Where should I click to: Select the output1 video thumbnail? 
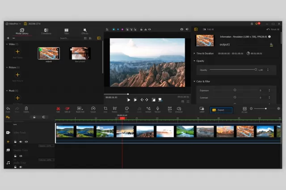[x=49, y=54]
